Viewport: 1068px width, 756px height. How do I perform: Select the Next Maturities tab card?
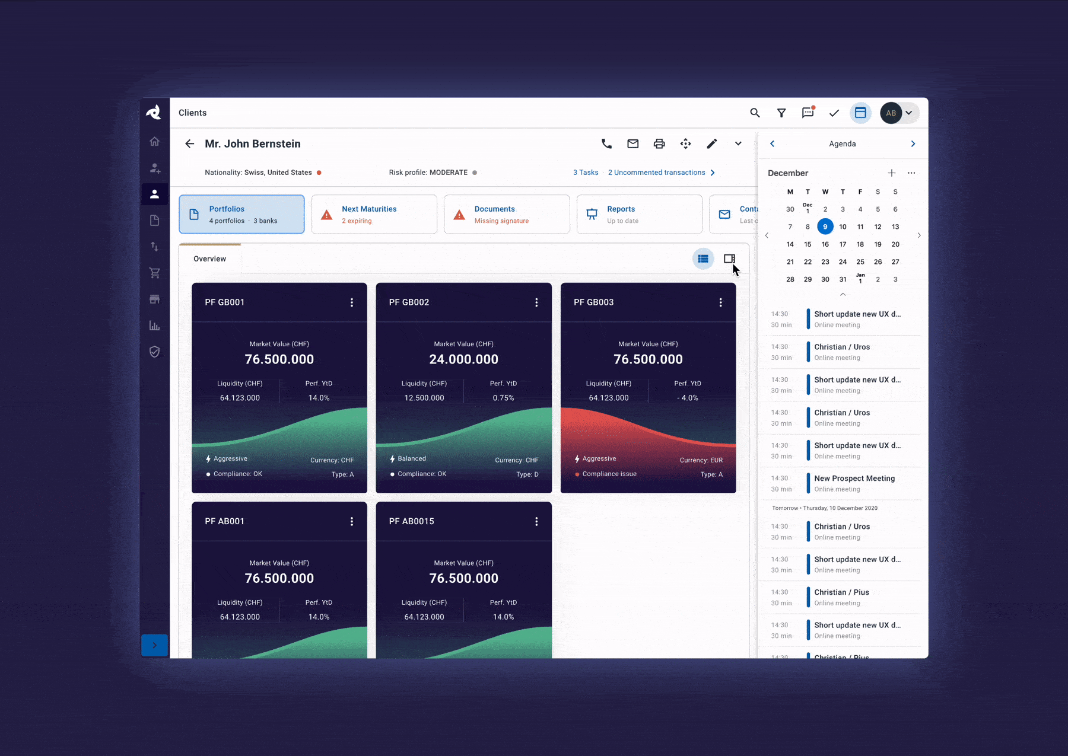[374, 214]
